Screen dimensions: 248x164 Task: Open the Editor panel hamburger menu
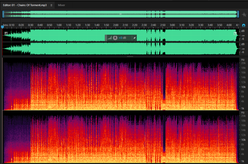pyautogui.click(x=51, y=5)
